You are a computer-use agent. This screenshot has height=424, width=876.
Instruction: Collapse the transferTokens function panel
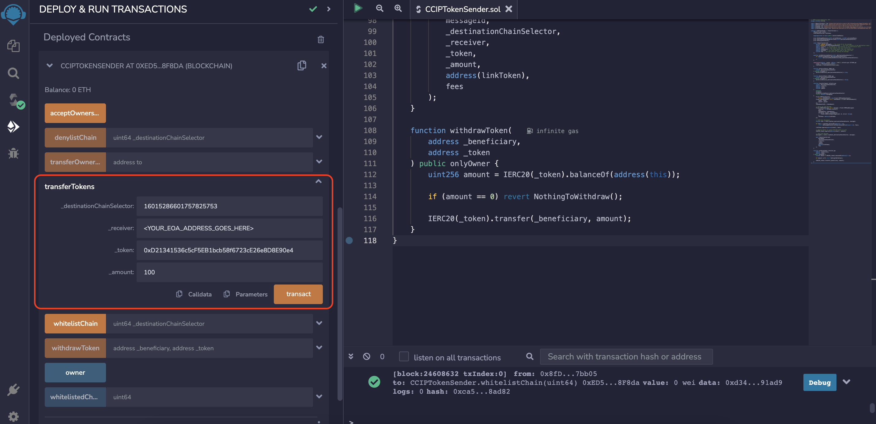coord(318,181)
